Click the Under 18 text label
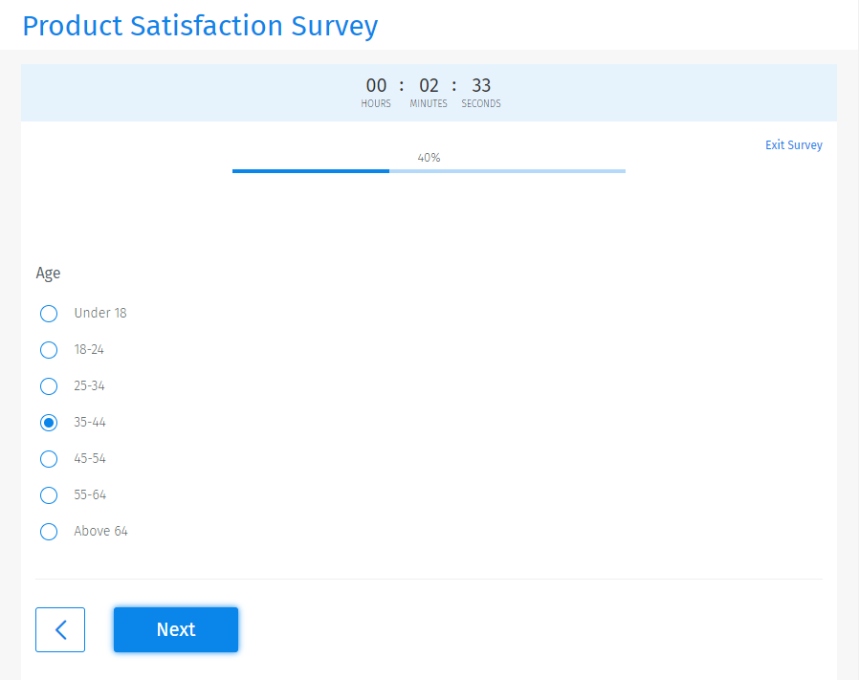 tap(101, 314)
